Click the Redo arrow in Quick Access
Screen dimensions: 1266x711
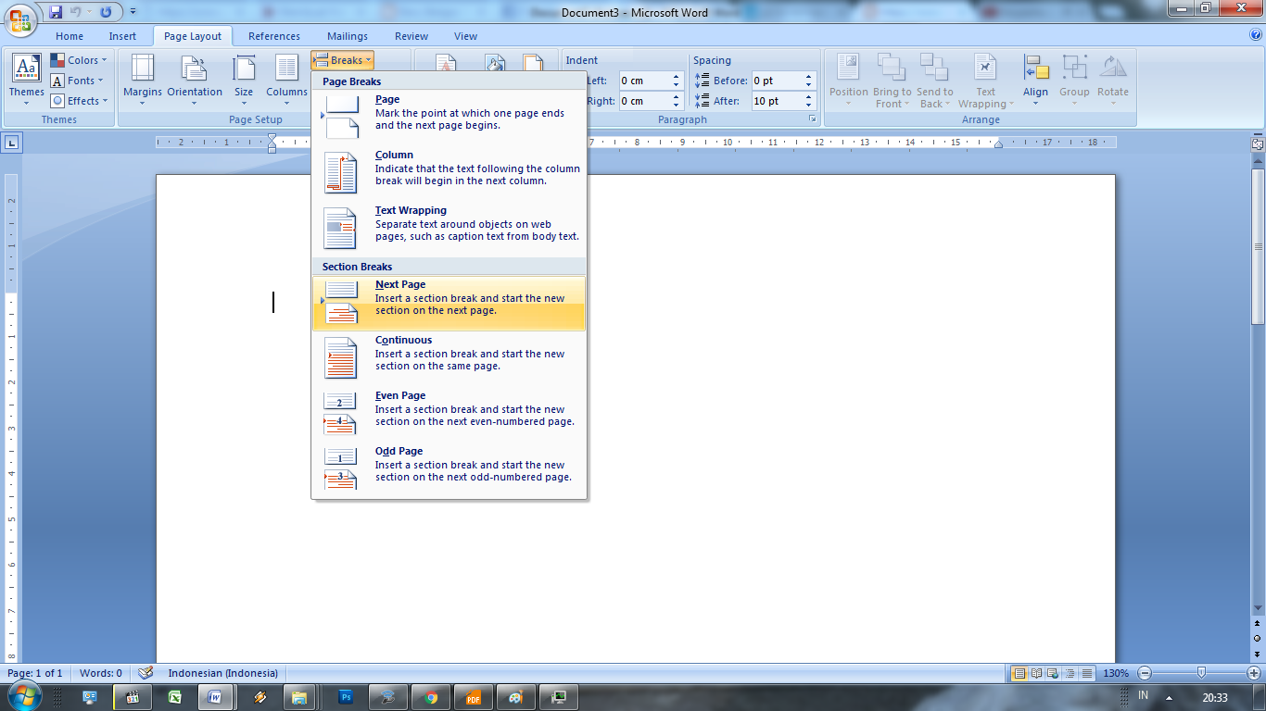pos(106,12)
